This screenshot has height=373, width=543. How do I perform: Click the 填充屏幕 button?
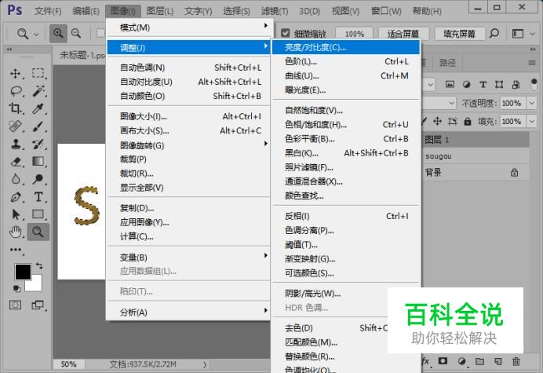pos(459,34)
